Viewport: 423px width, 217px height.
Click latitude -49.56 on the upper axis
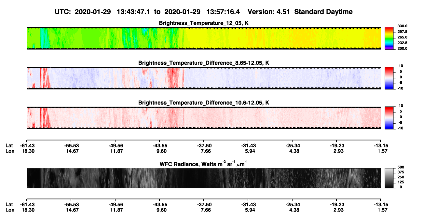click(116, 145)
